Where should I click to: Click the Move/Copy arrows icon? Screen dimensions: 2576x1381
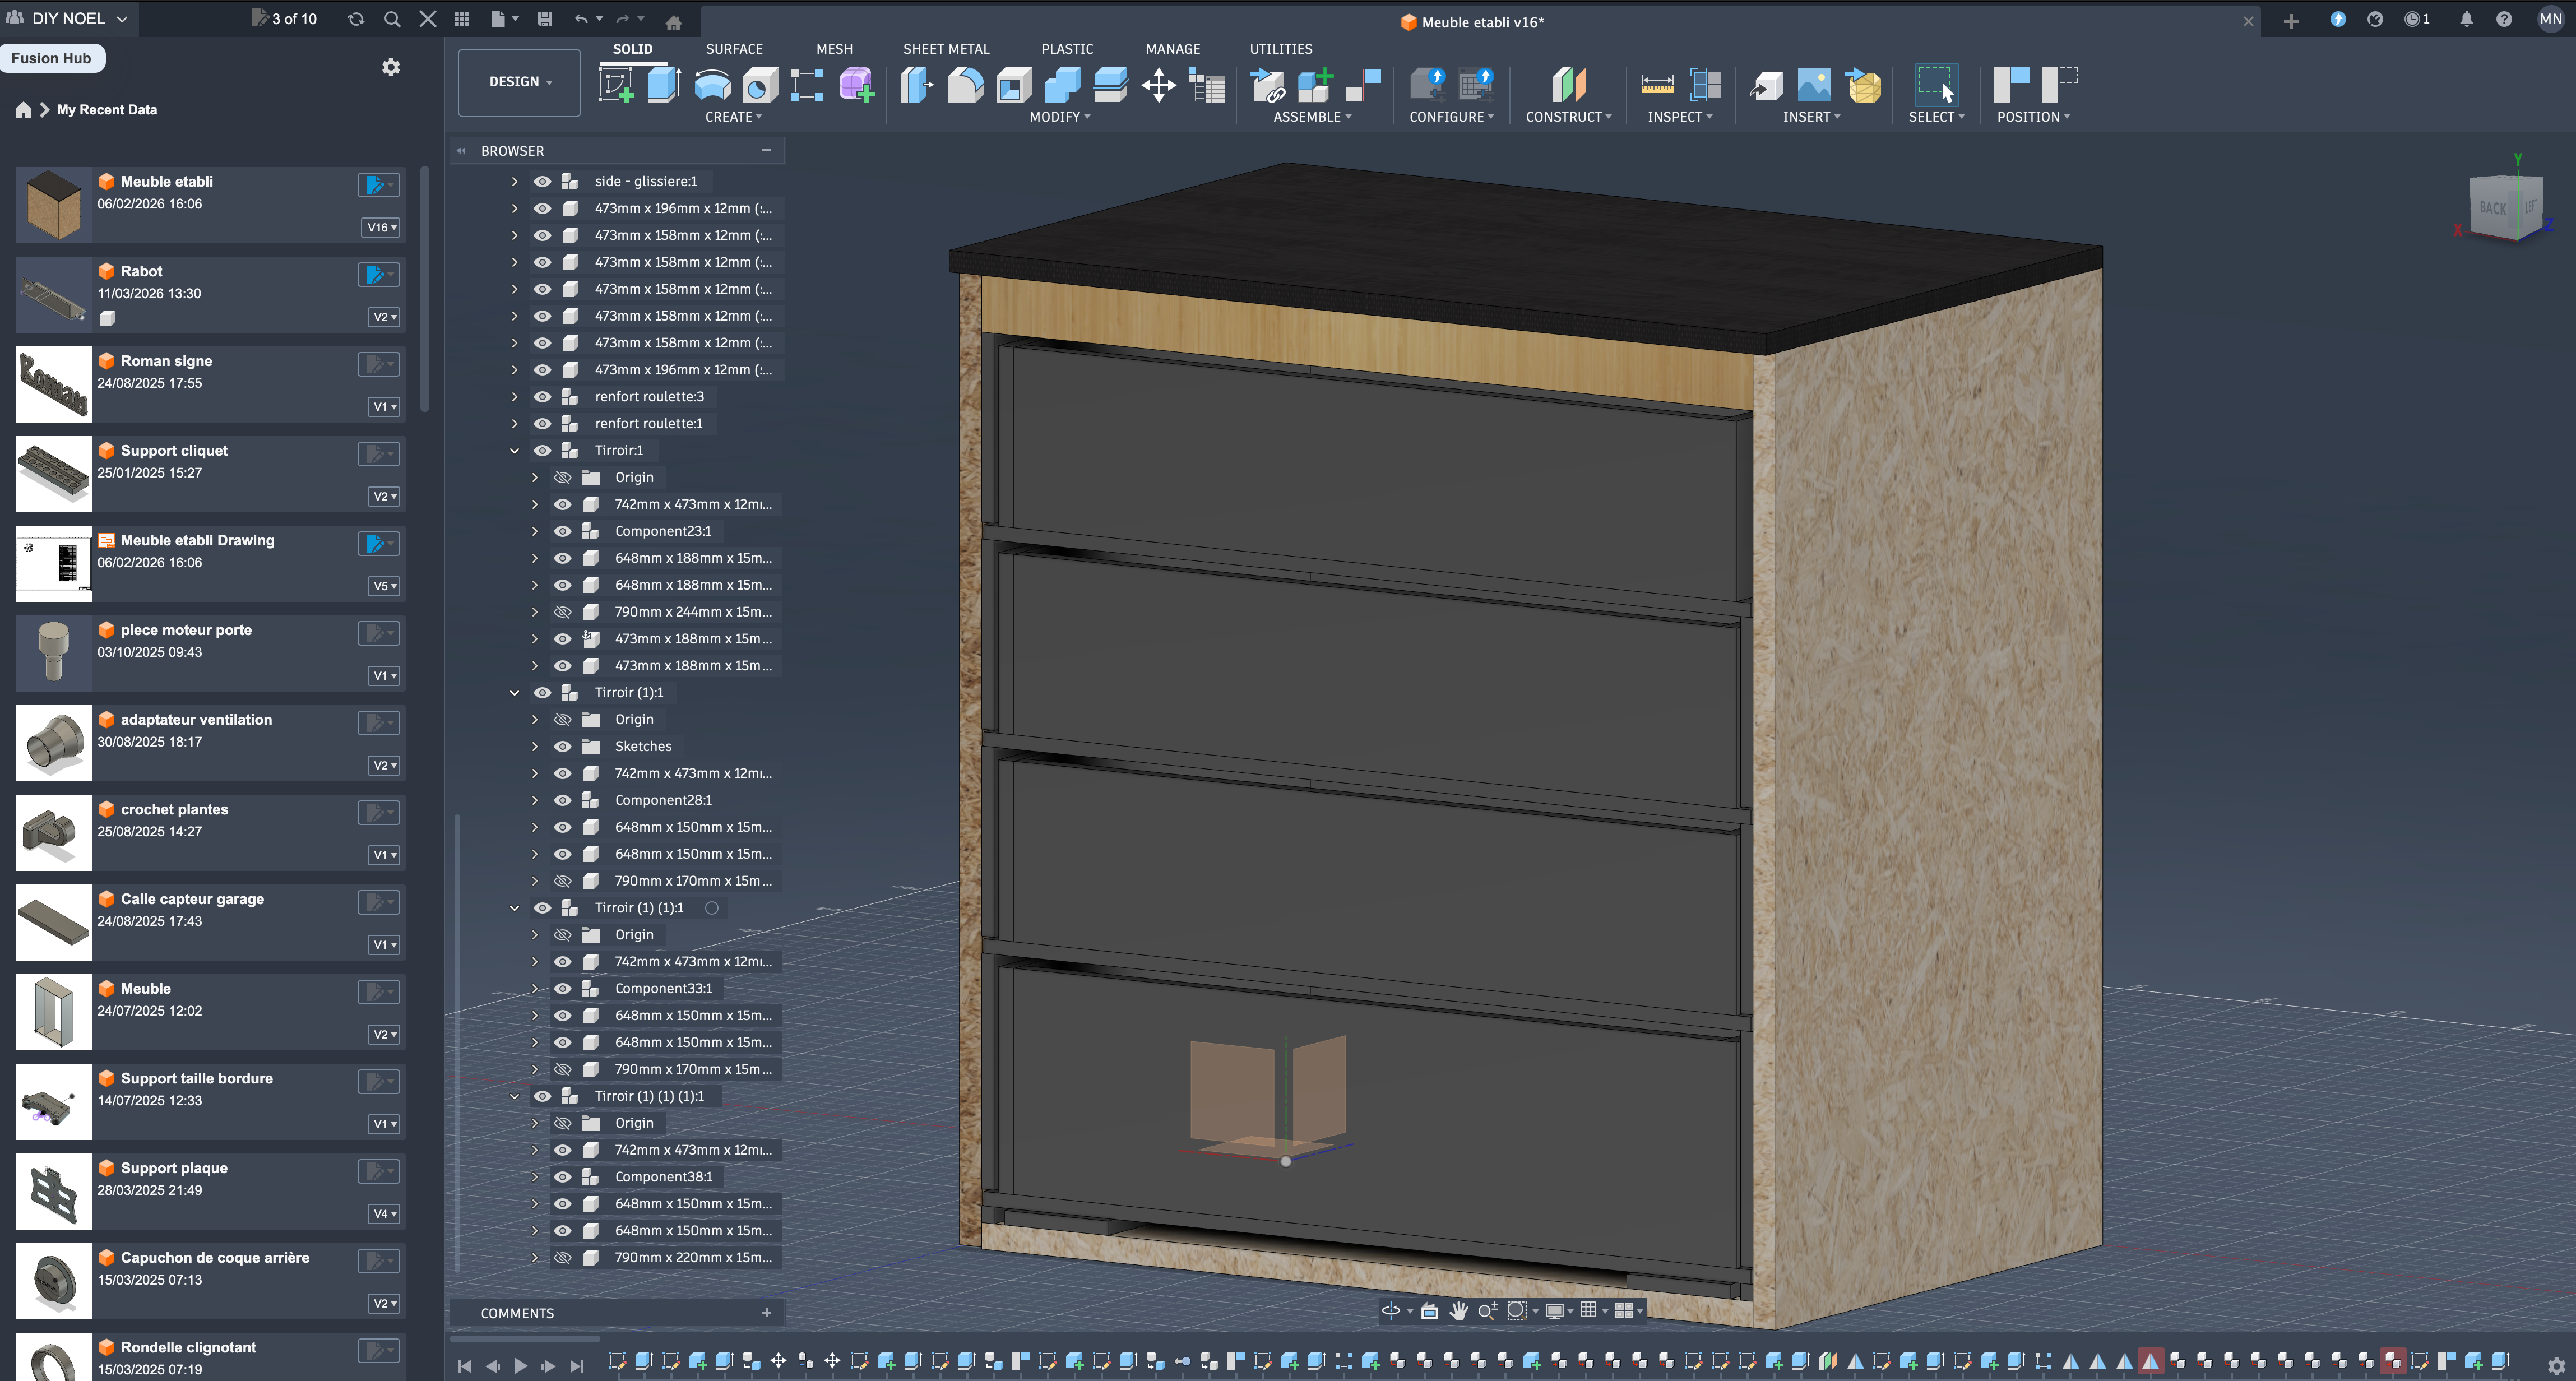pos(1158,85)
